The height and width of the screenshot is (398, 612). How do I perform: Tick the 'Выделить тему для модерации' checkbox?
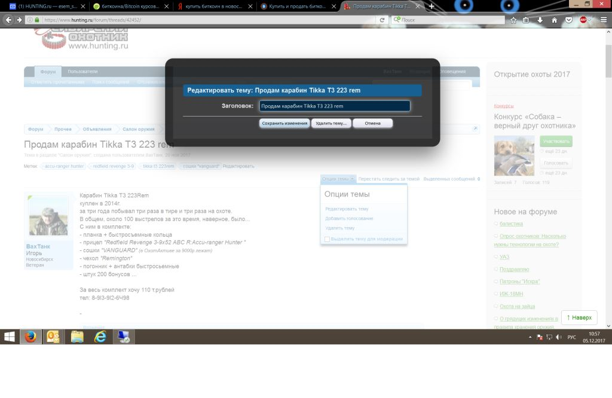(327, 239)
